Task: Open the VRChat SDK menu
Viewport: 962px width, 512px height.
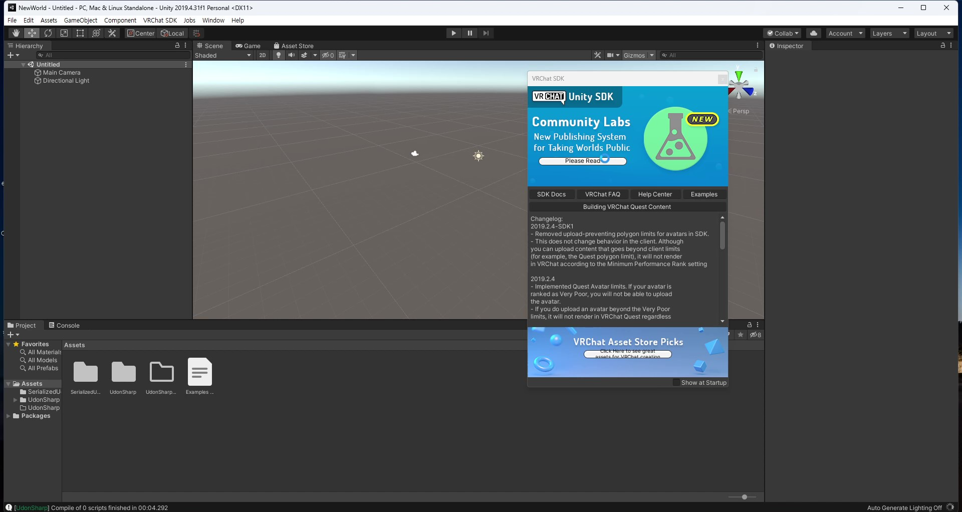Action: coord(160,21)
